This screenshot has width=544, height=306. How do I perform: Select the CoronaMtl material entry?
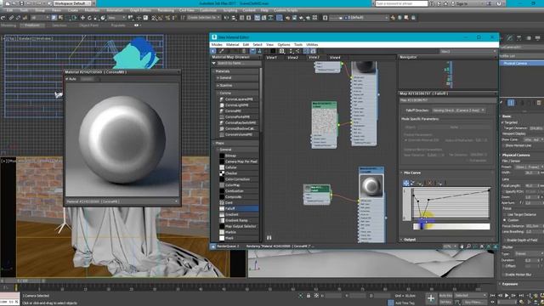point(233,111)
